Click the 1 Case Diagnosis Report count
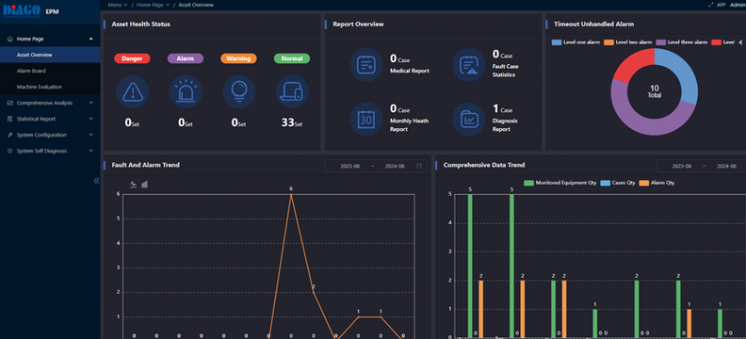The height and width of the screenshot is (339, 746). [x=502, y=109]
